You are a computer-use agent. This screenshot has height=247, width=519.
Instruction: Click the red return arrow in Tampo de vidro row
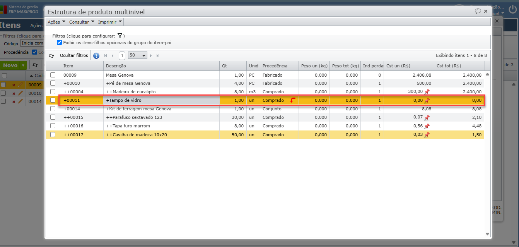click(293, 101)
